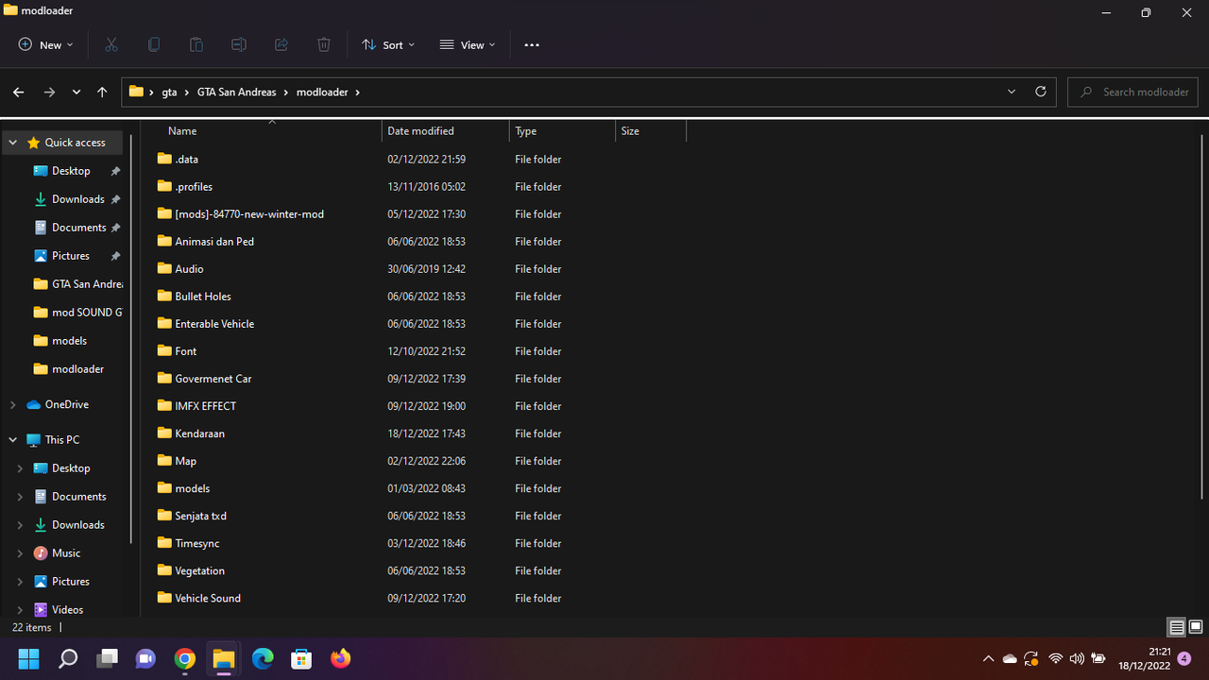Open Microsoft Edge from taskbar
1209x680 pixels.
(263, 658)
